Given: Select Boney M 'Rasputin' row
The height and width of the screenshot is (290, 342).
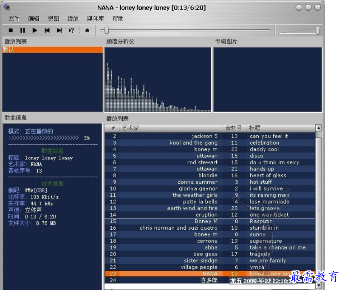Looking at the screenshot, I should point(210,221).
